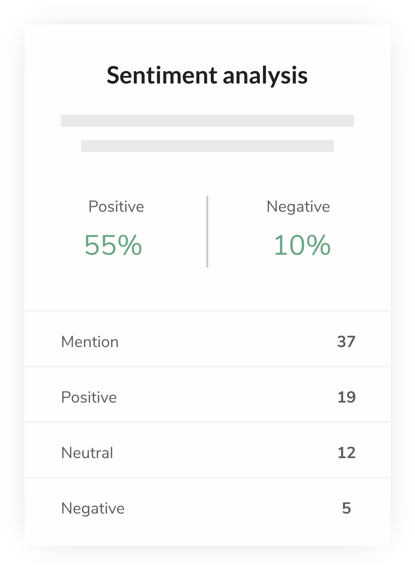Click the separator between Mention and Positive rows

(x=207, y=367)
